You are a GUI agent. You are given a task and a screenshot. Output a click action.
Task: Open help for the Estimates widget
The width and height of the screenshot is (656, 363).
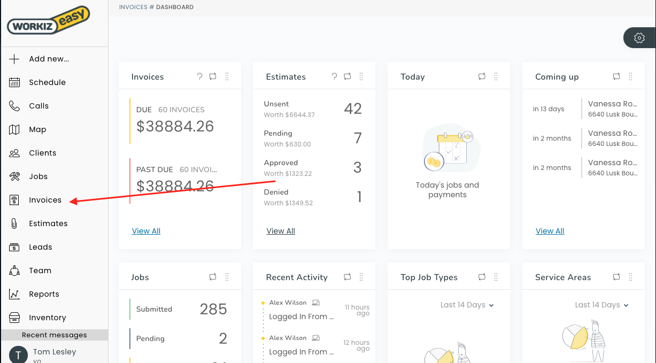pos(334,76)
